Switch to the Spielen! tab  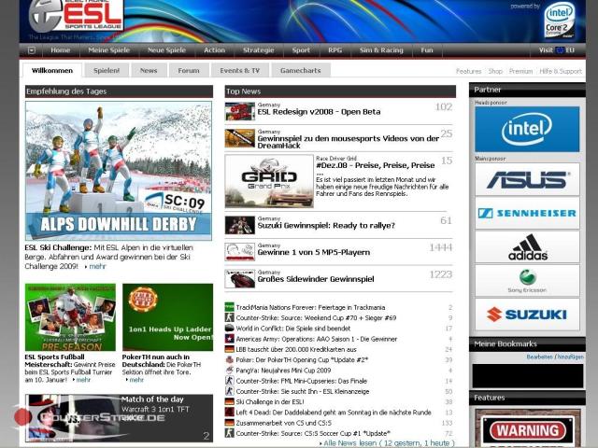click(x=107, y=71)
